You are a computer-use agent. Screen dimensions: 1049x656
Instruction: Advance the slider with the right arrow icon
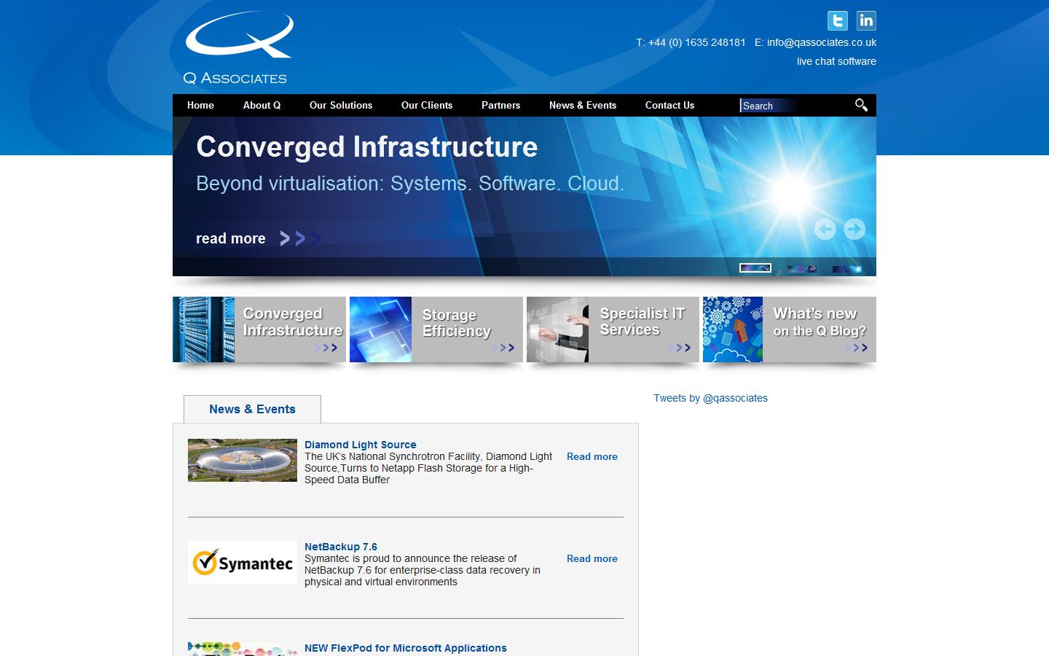[x=854, y=229]
